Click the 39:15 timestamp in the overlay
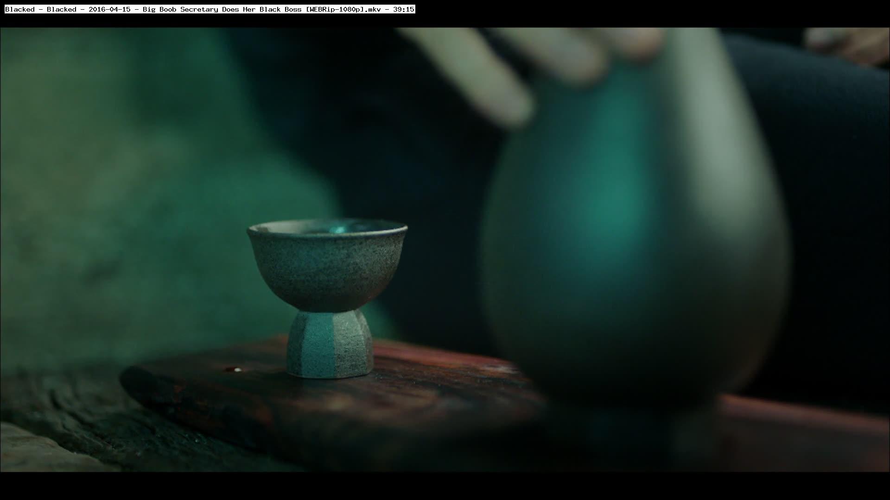This screenshot has width=890, height=500. point(403,9)
